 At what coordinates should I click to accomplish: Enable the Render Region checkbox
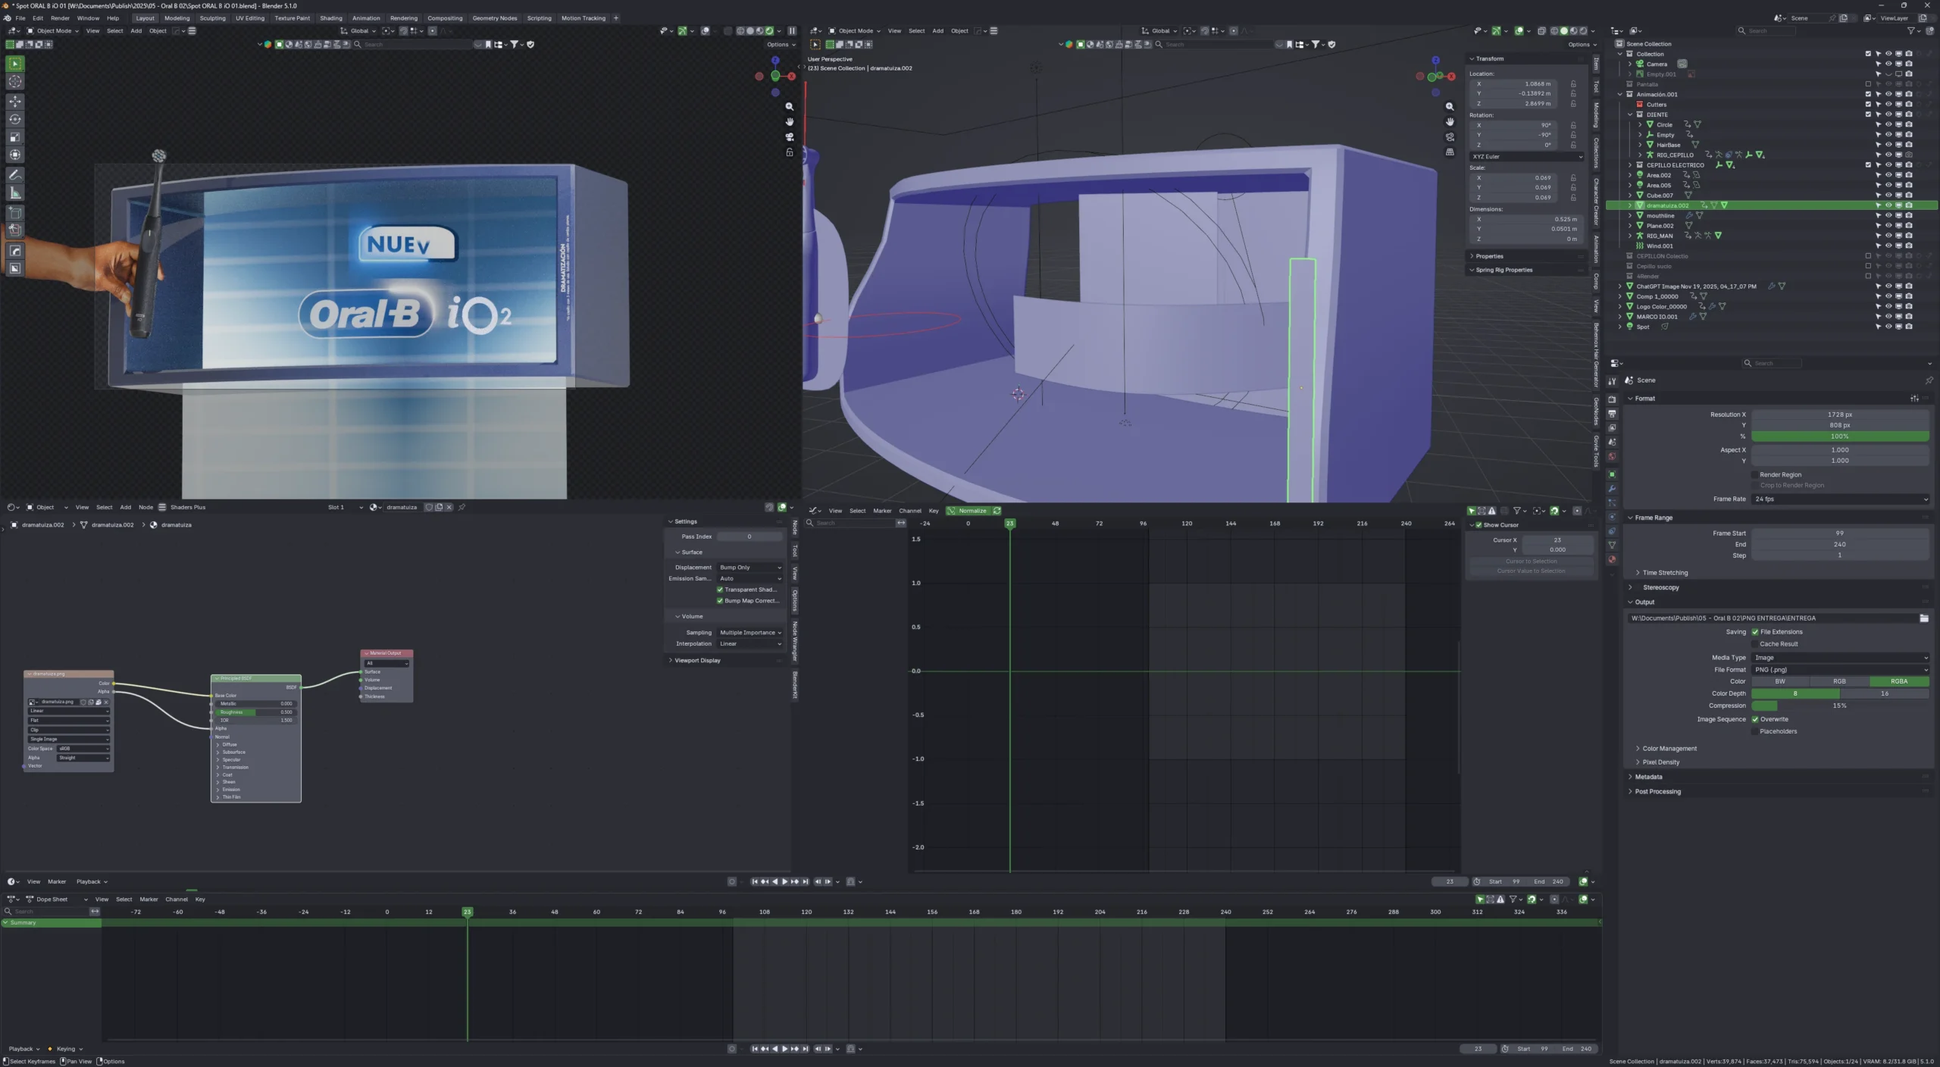click(x=1755, y=475)
